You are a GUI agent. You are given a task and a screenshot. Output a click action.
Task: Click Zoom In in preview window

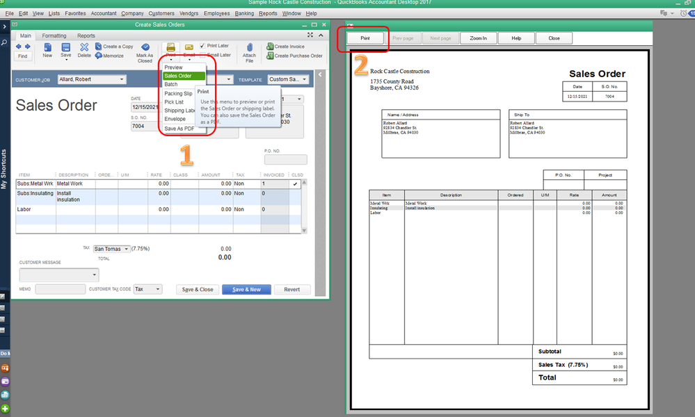tap(478, 38)
